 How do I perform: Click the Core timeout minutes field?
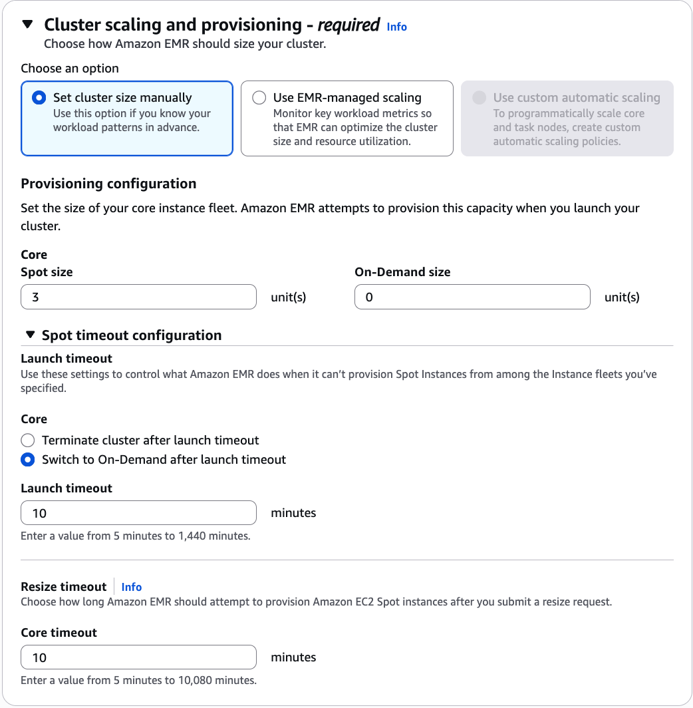tap(138, 657)
